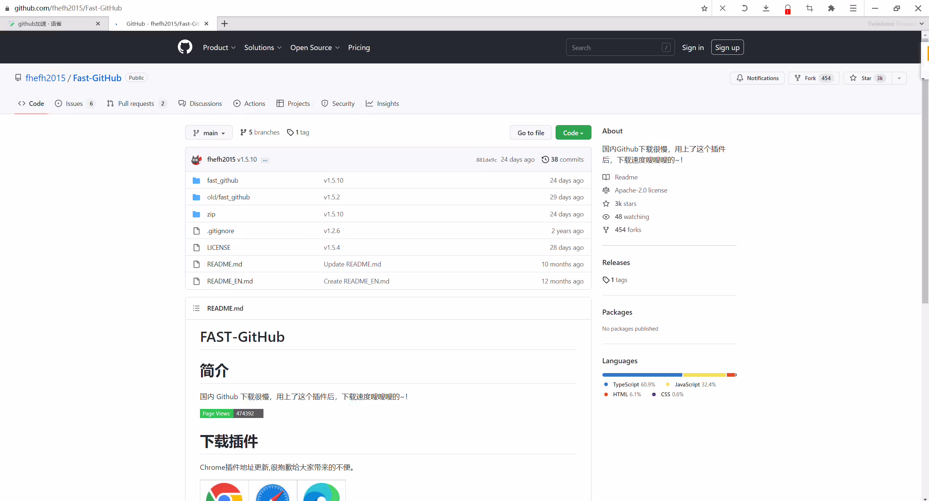Open the main branch selector dropdown
The width and height of the screenshot is (929, 501).
pos(209,133)
